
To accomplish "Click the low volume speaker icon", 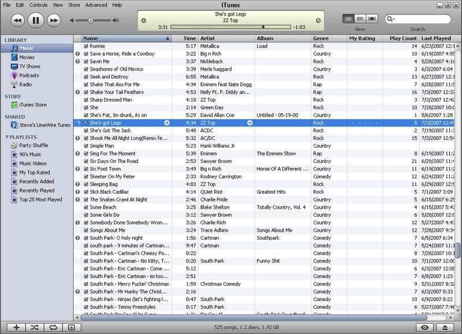I will tap(72, 20).
